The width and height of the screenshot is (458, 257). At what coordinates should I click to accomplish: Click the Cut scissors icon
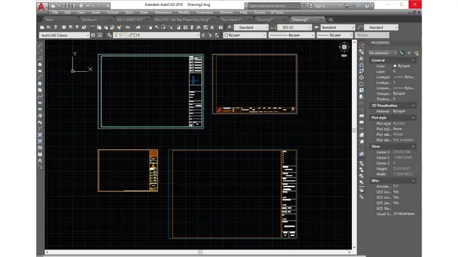coord(93,27)
